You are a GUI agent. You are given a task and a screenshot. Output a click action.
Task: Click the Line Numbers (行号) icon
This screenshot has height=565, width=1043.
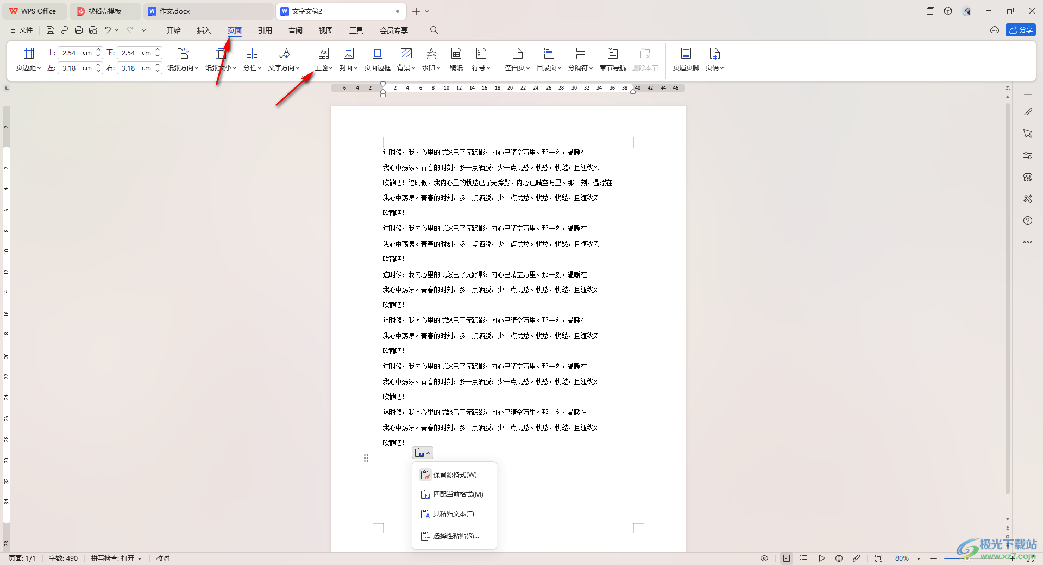pyautogui.click(x=481, y=53)
